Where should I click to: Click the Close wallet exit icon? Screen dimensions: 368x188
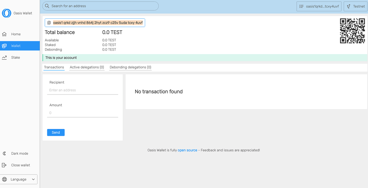click(x=4, y=165)
